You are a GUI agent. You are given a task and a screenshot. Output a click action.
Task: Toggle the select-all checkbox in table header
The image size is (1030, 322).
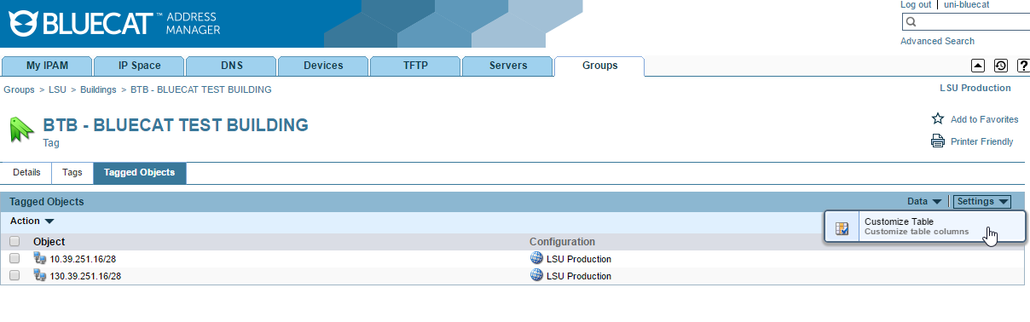point(14,242)
